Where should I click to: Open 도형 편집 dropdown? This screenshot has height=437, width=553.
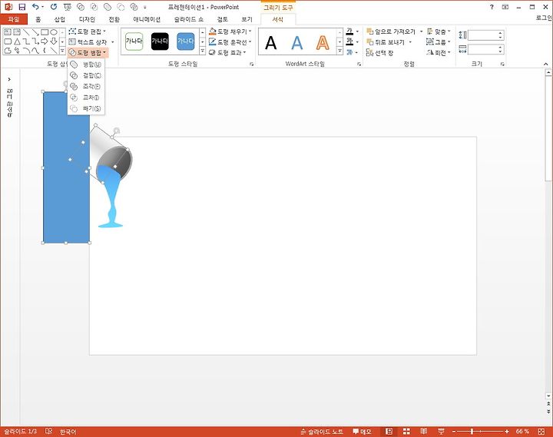point(87,31)
